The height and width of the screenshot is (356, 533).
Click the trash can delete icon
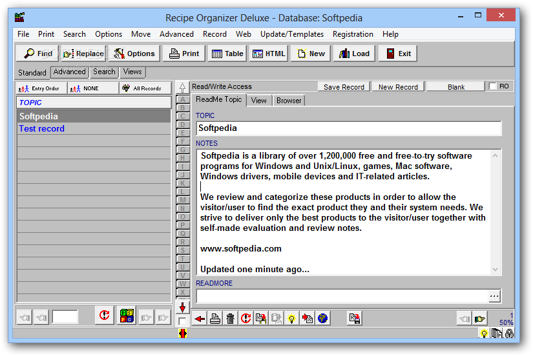(x=230, y=319)
